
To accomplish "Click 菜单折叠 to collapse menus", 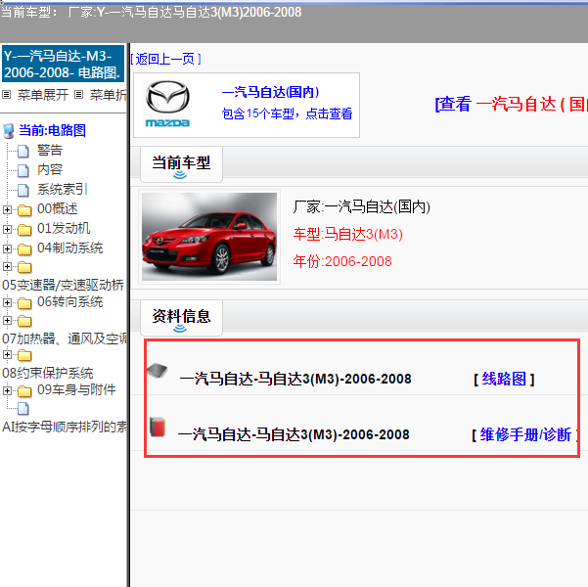I will point(108,95).
